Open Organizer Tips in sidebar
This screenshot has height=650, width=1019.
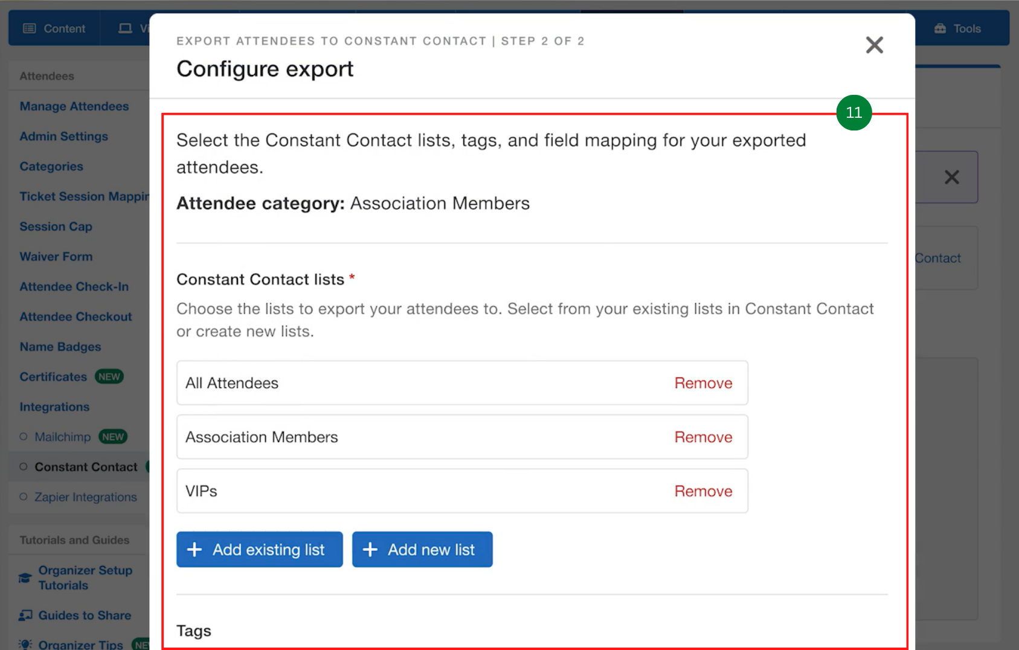pyautogui.click(x=80, y=645)
